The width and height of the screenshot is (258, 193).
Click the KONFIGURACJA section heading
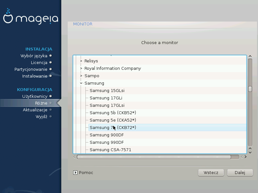35,90
